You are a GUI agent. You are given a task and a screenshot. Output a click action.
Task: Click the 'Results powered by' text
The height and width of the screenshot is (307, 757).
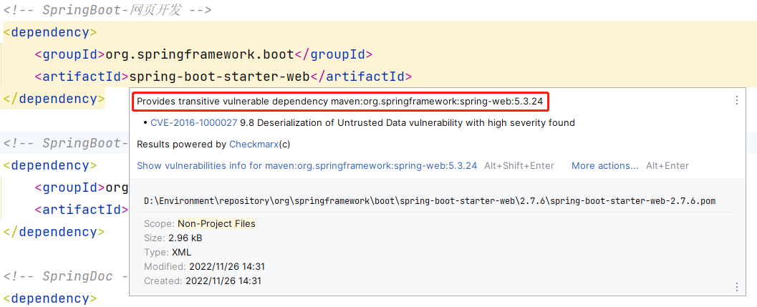182,145
